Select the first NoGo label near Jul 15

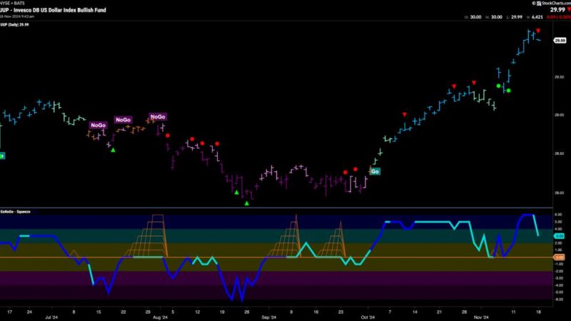coord(98,126)
